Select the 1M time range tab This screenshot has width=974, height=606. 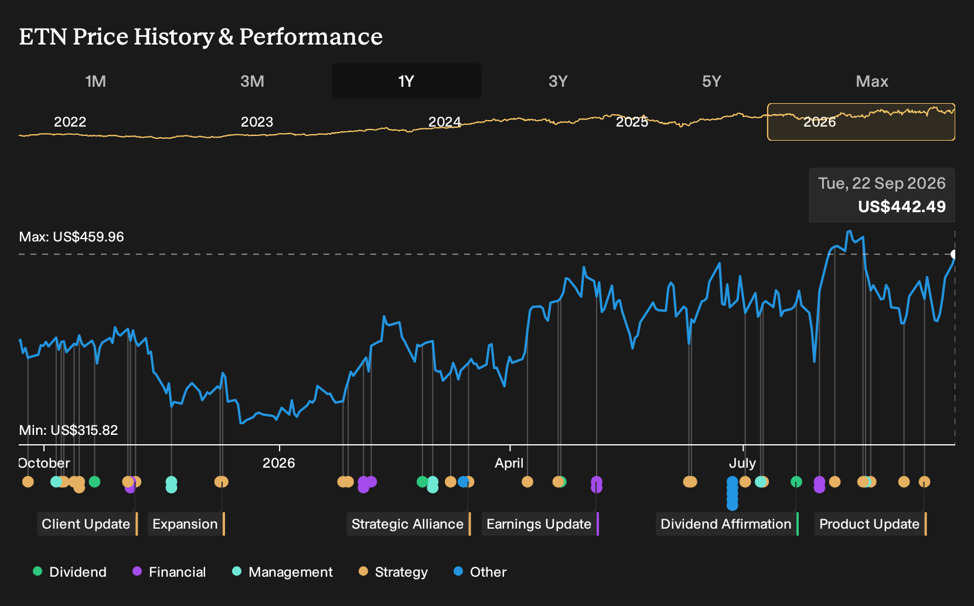[x=96, y=81]
